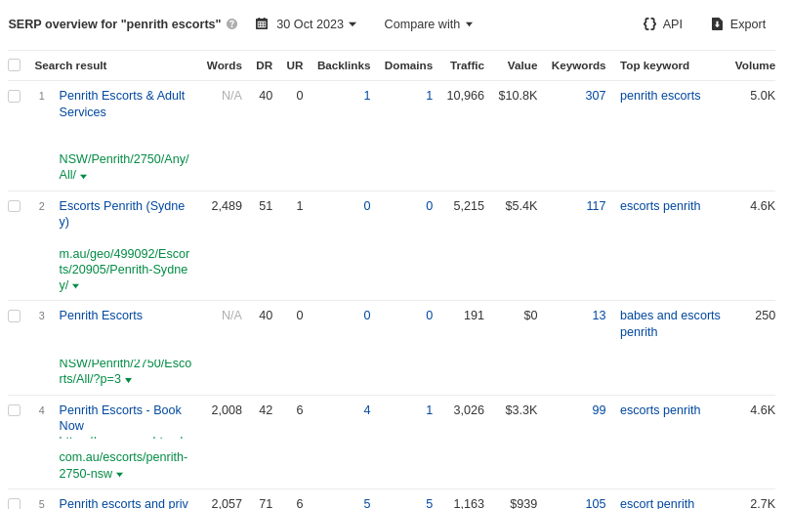This screenshot has width=790, height=509.
Task: Check the box for result 1
Action: click(x=14, y=96)
